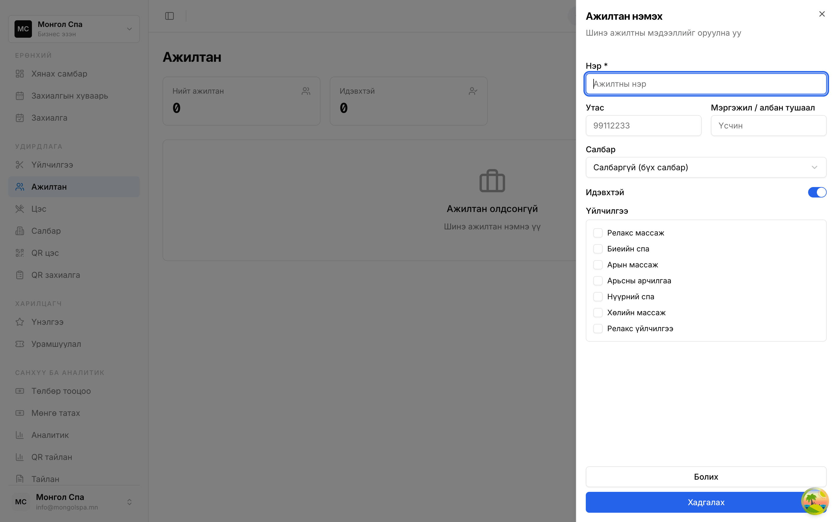Click the Захиалгын хуваарь calendar icon
Image resolution: width=836 pixels, height=522 pixels.
[20, 96]
